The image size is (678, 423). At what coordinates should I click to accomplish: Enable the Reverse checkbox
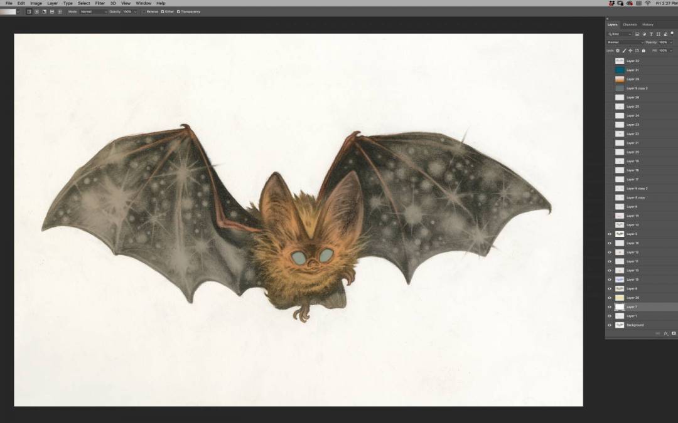point(144,11)
